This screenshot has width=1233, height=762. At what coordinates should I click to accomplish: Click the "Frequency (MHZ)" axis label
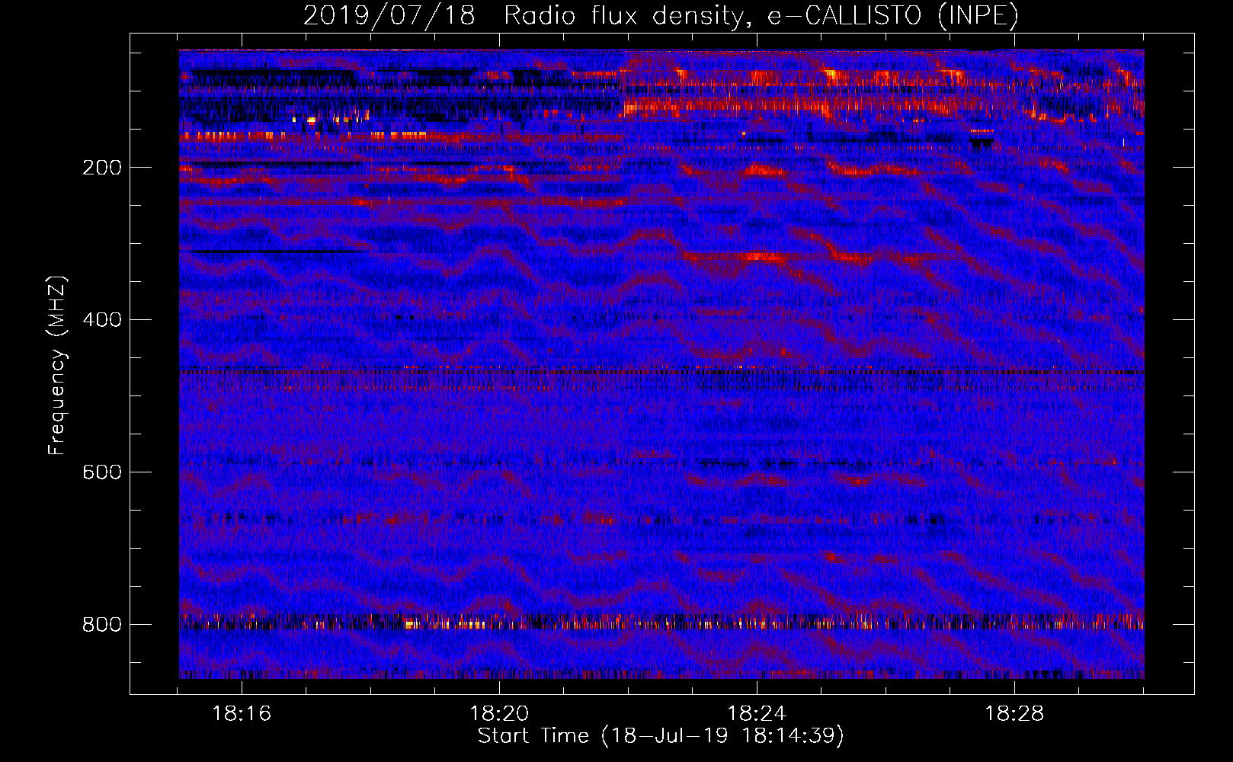[56, 366]
